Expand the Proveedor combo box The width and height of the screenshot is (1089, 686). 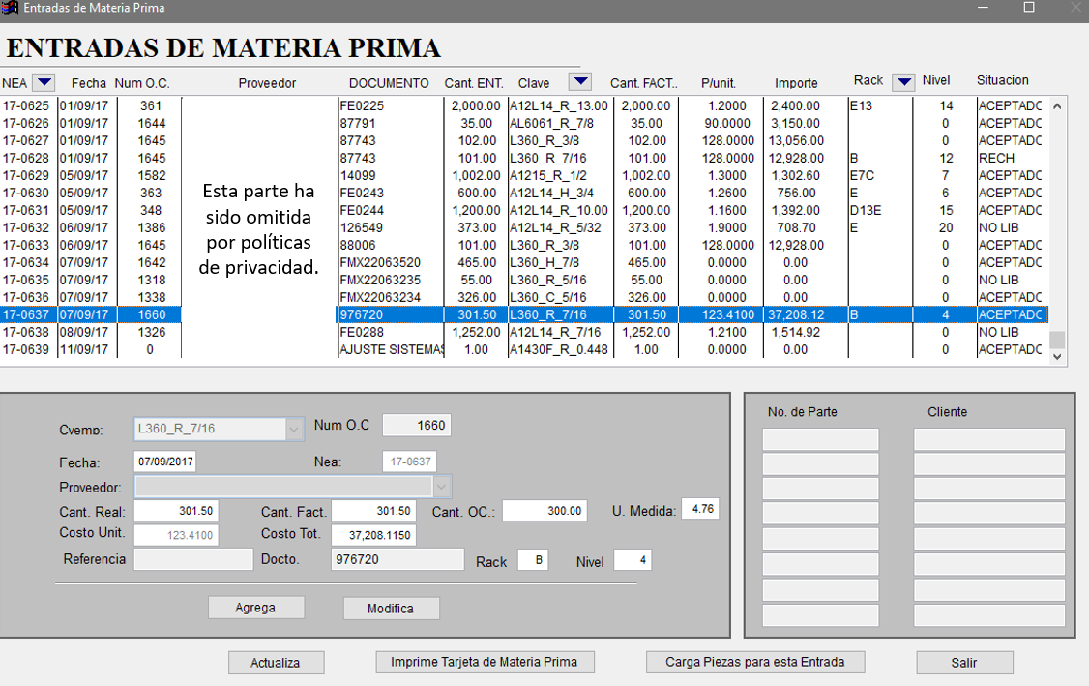[x=442, y=486]
